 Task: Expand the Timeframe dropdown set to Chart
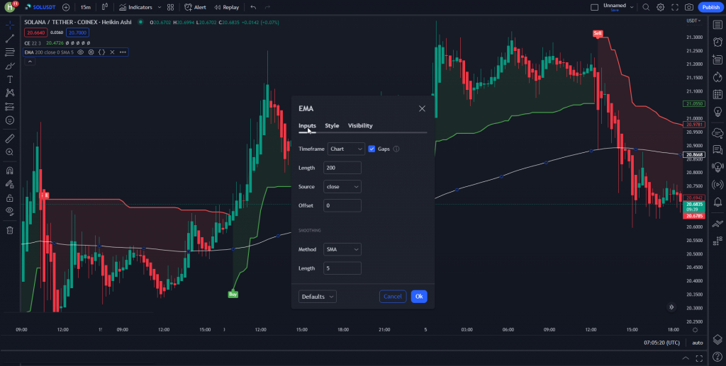coord(346,149)
